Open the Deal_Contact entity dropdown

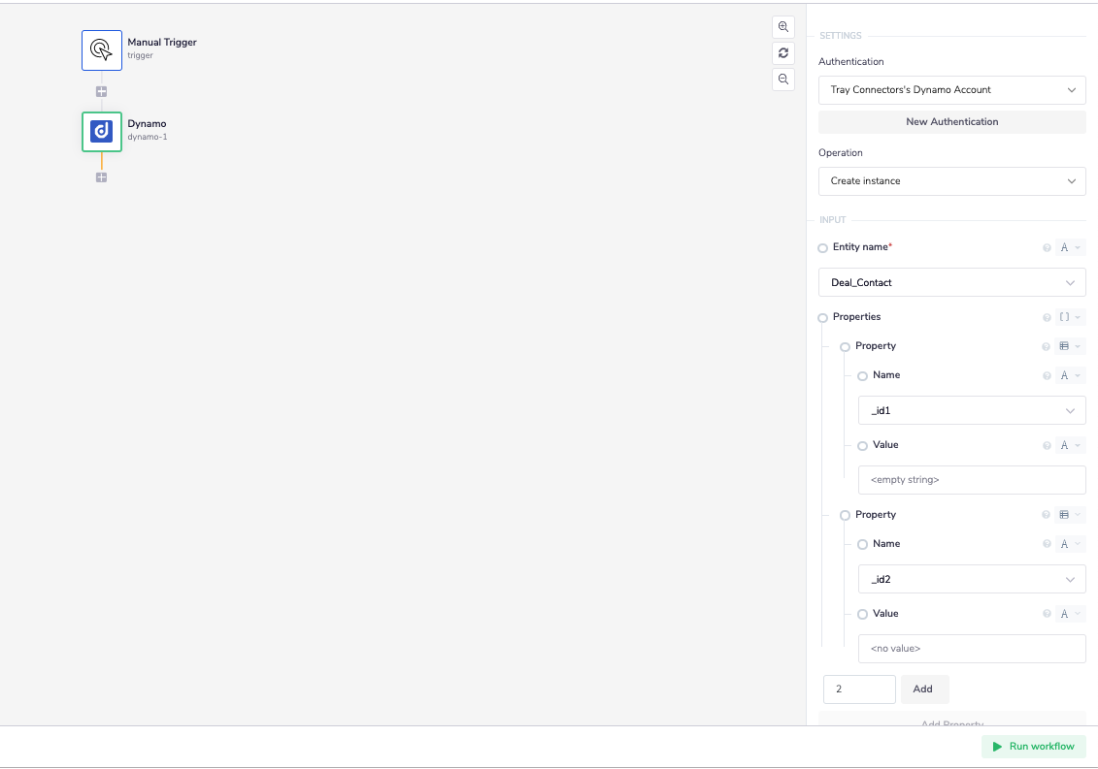coord(951,283)
